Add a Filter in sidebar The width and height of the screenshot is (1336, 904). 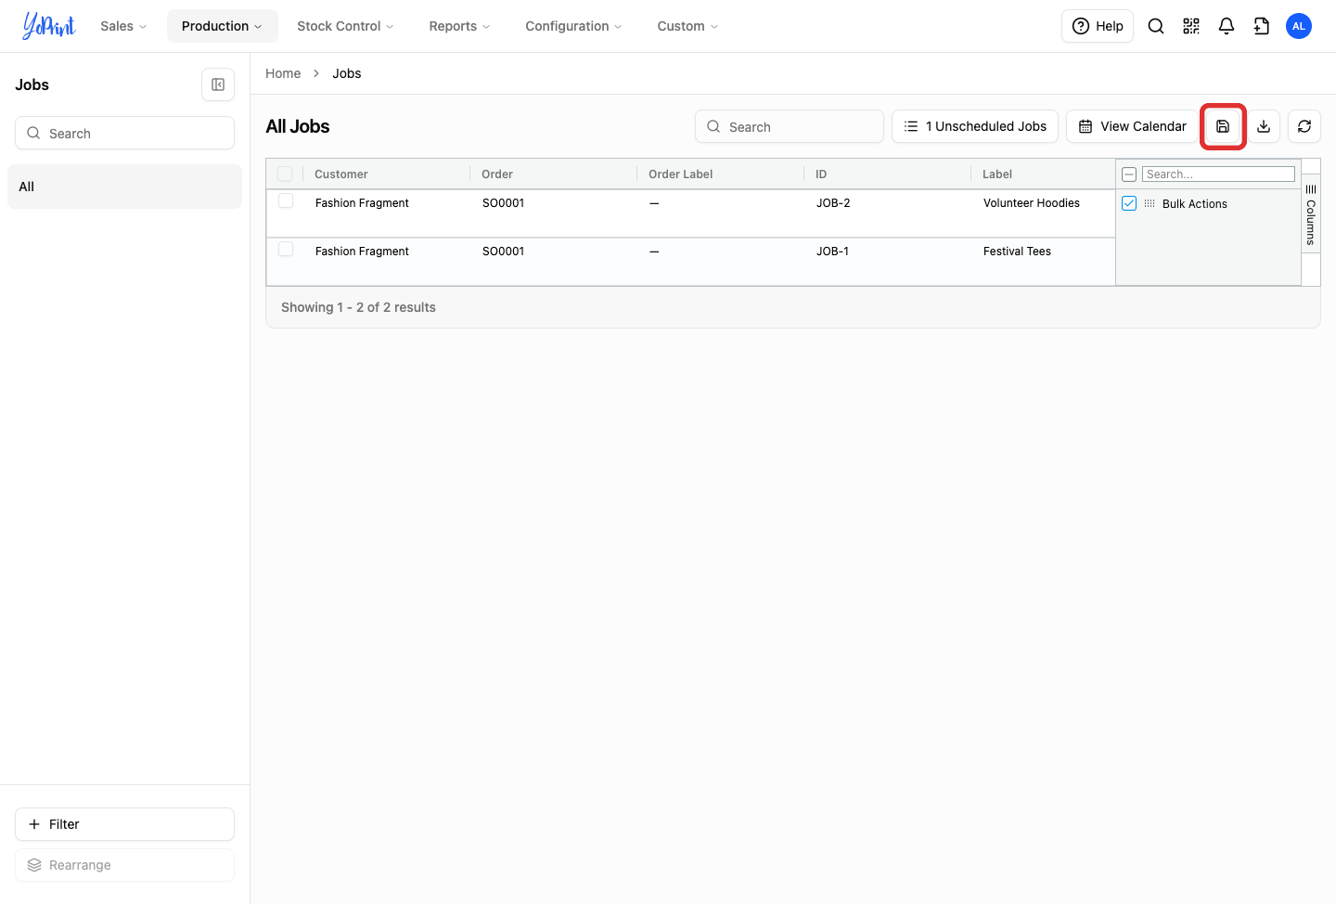[124, 824]
